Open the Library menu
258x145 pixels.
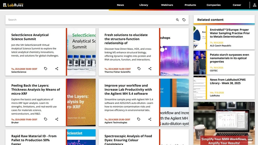pos(143,5)
